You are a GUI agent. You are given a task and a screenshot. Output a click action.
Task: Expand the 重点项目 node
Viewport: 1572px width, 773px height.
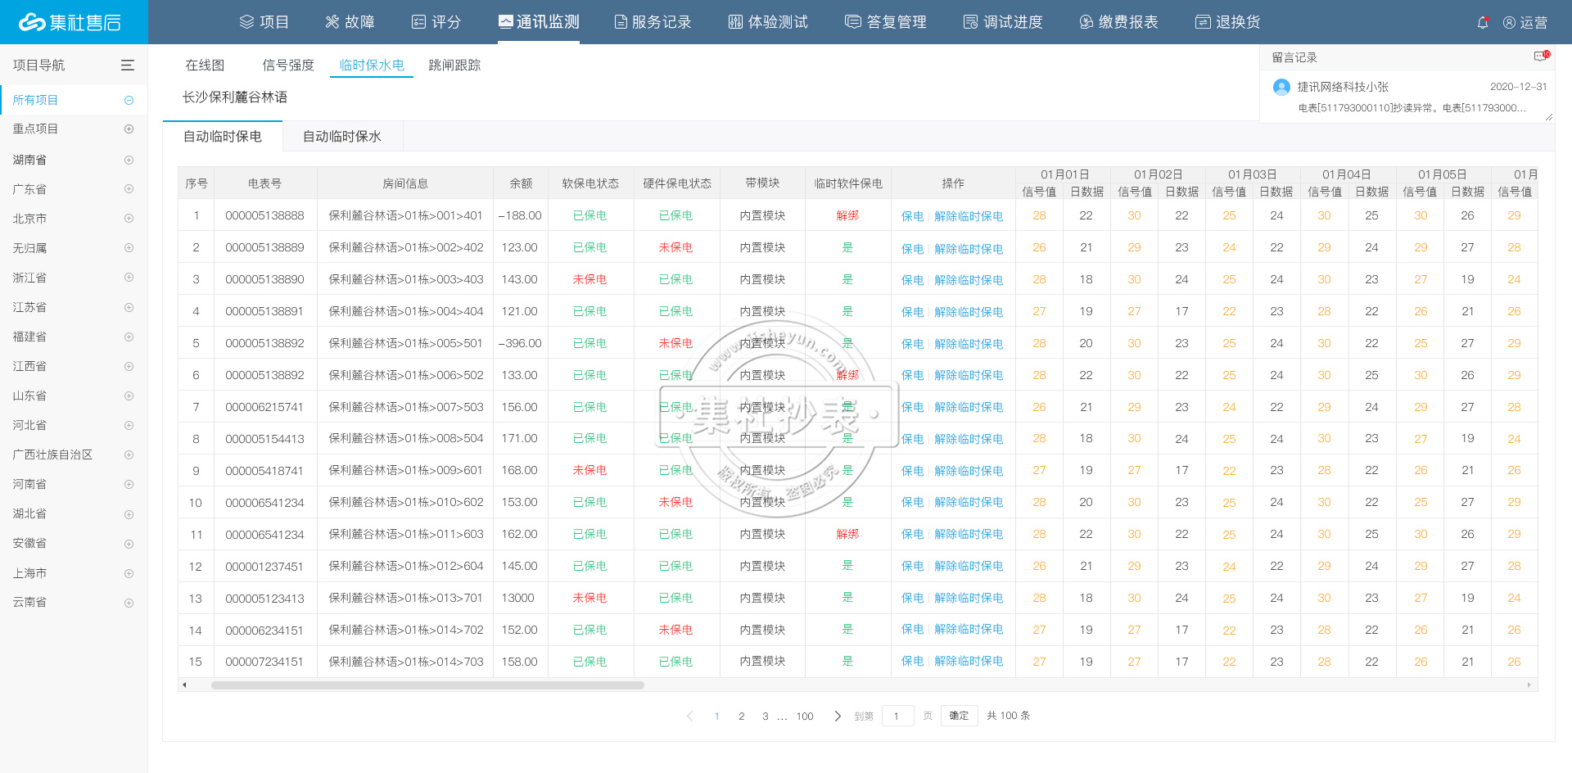[129, 129]
